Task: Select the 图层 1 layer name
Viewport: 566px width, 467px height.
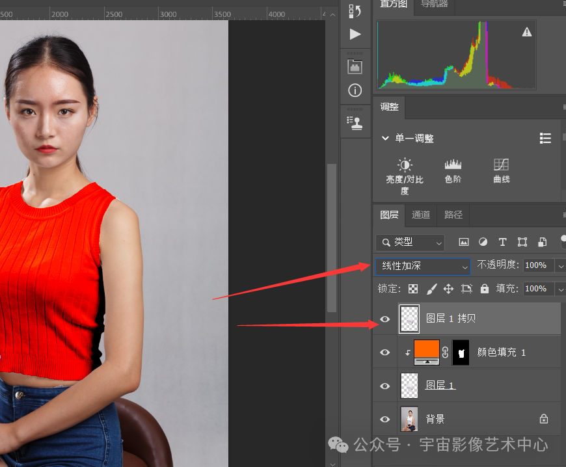Action: [x=440, y=385]
